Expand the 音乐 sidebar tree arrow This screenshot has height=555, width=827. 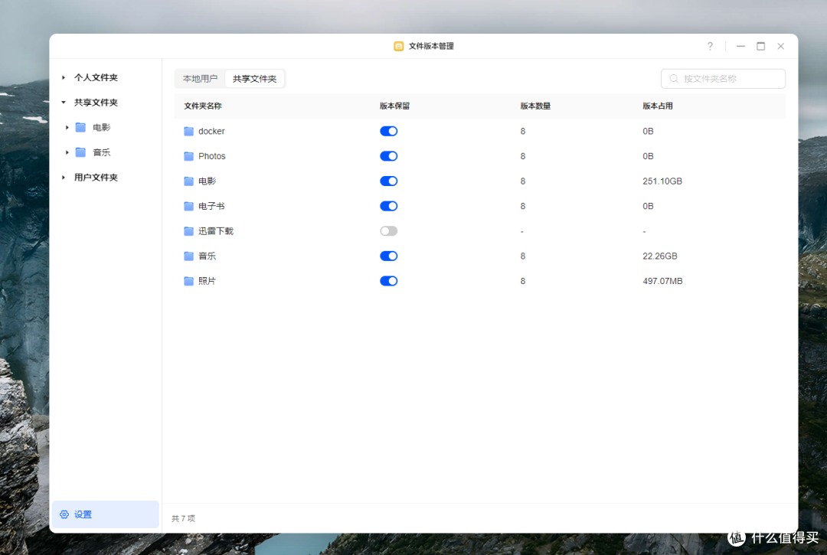[67, 152]
